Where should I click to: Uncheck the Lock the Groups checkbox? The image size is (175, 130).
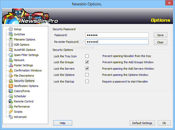tap(87, 62)
